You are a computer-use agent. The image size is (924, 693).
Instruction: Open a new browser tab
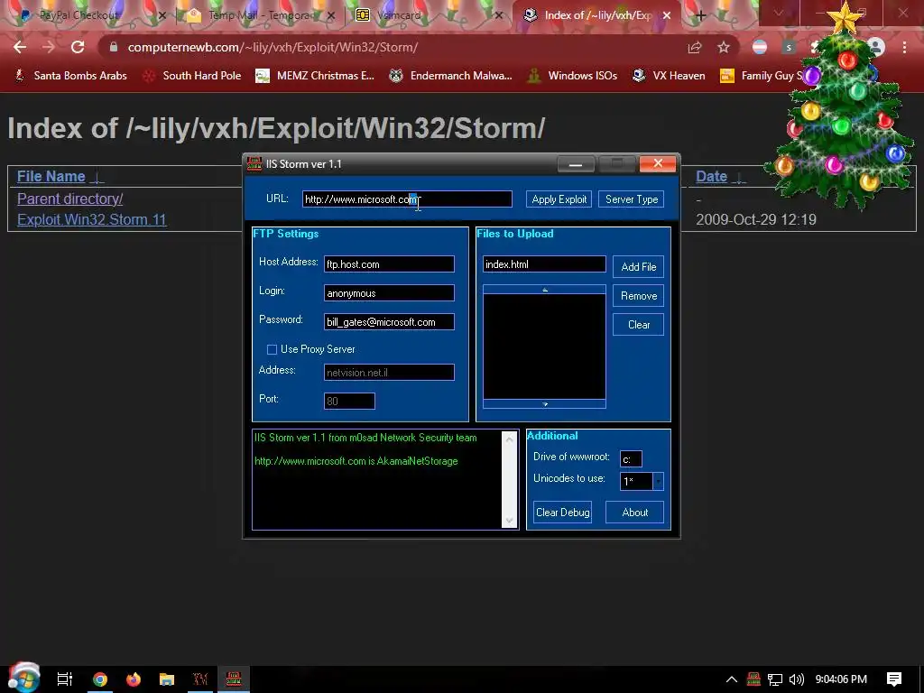tap(700, 15)
